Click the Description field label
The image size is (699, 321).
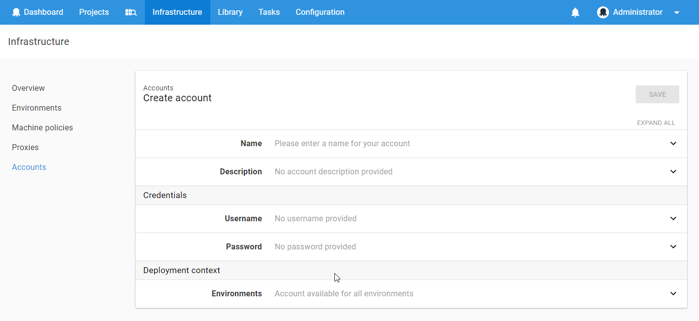[x=241, y=172]
